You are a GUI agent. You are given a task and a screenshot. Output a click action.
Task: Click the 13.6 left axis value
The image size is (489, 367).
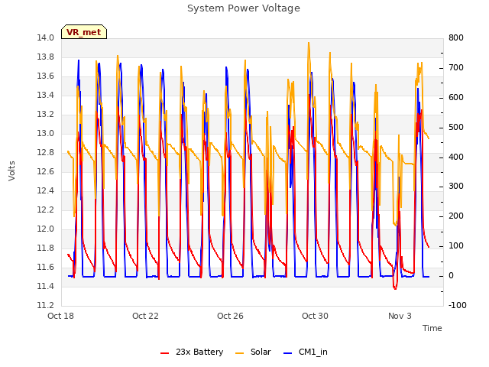46,76
